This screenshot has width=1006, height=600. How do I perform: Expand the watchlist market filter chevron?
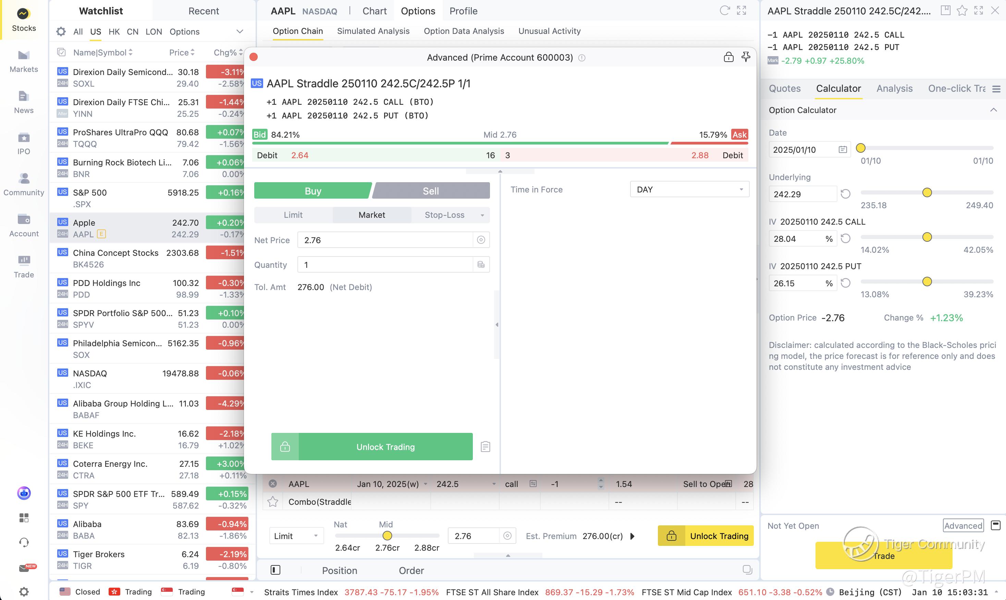pyautogui.click(x=240, y=32)
